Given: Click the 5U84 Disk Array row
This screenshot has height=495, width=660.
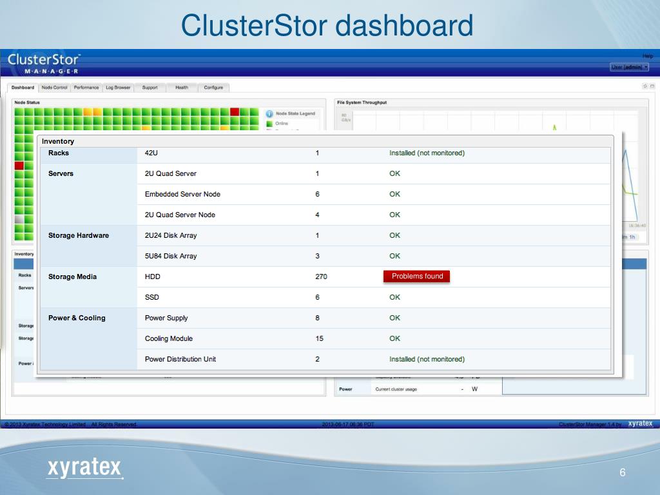Looking at the screenshot, I should point(374,256).
